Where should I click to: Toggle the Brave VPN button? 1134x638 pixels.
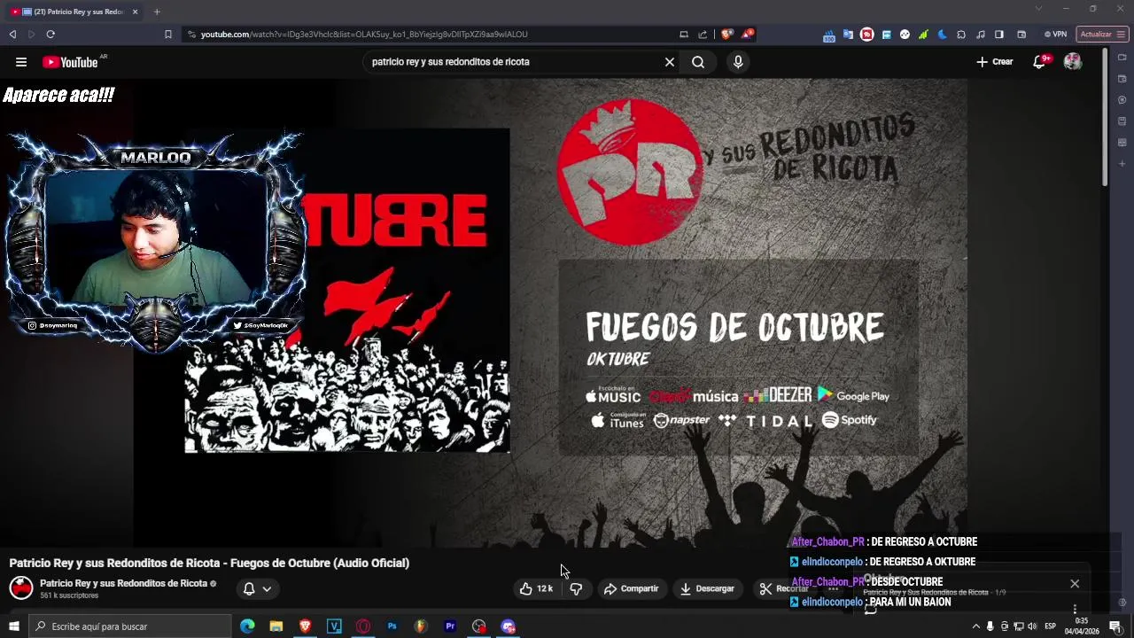click(1055, 35)
